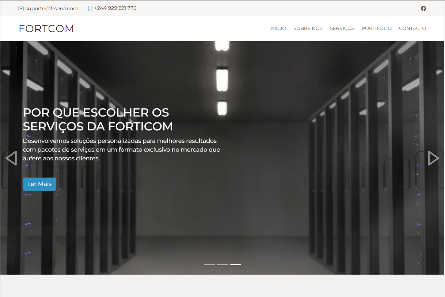This screenshot has height=297, width=445.
Task: Click the 'Desenvolvemos soluções personalizadas' paragraph
Action: (x=121, y=150)
